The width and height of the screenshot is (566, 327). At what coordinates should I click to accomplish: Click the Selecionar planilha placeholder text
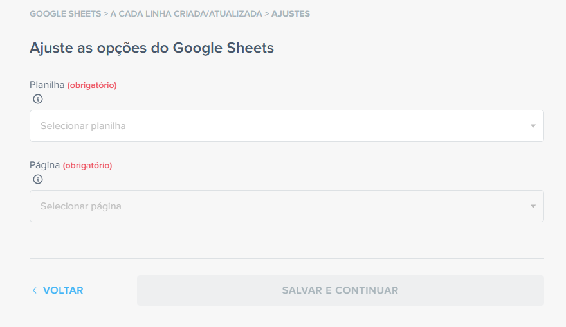[x=83, y=126]
